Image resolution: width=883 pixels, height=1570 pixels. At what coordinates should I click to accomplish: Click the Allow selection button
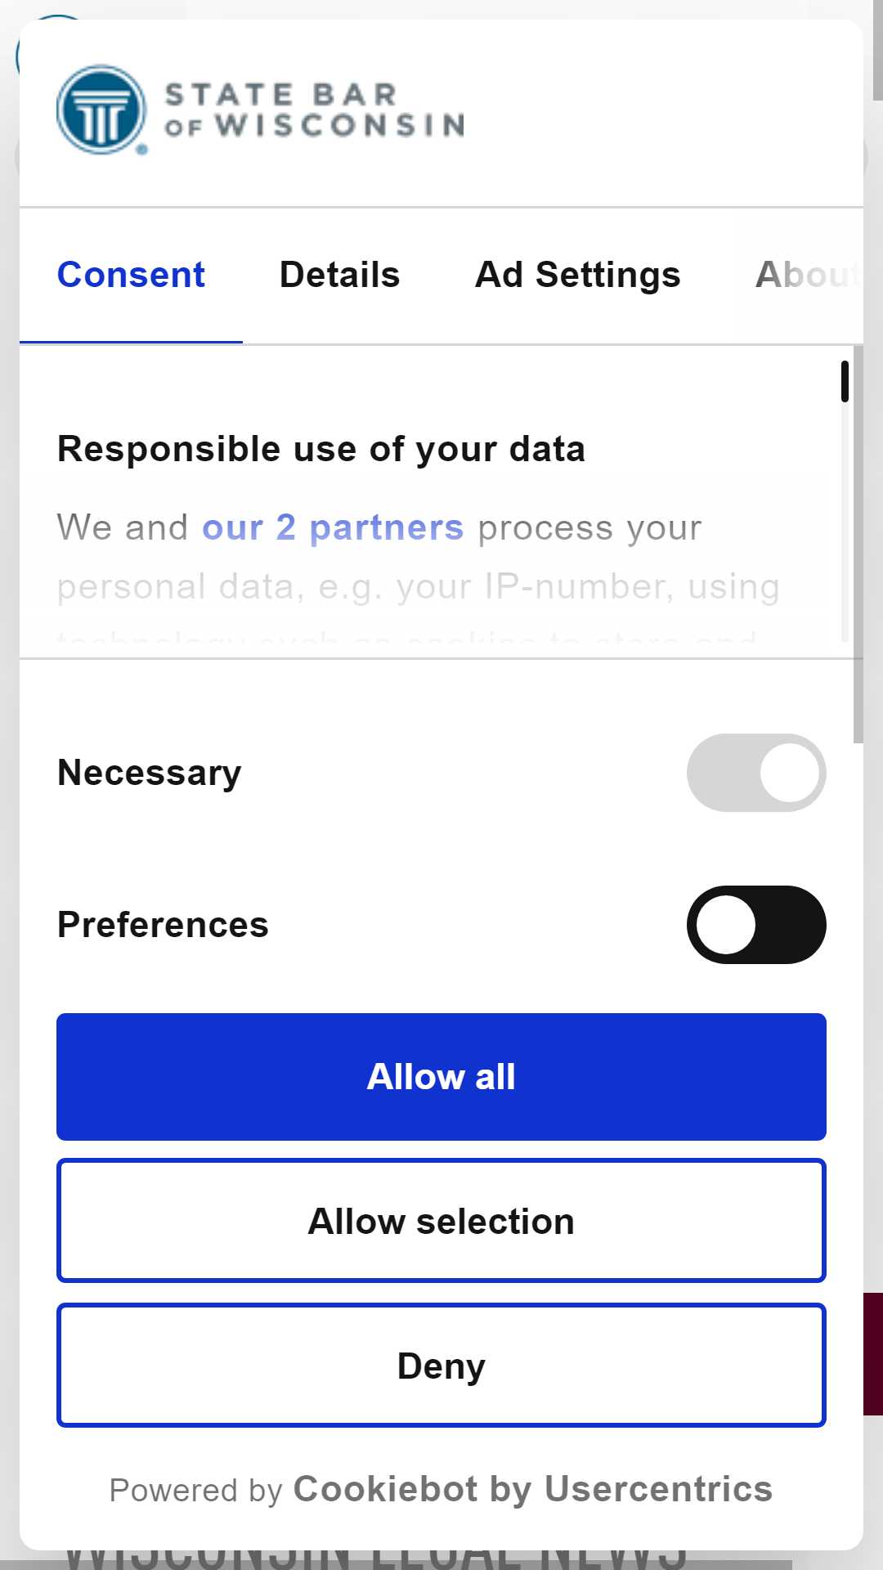[x=441, y=1221]
